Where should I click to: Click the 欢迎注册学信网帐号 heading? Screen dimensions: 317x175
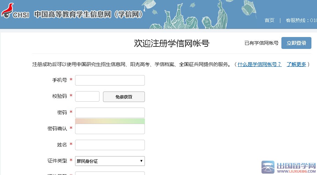[171, 43]
